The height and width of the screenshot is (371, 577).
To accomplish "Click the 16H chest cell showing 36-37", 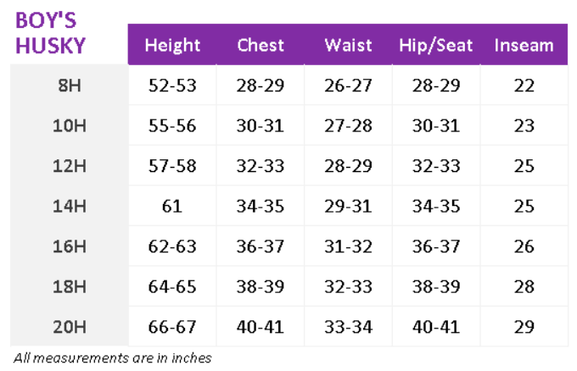I will [260, 246].
